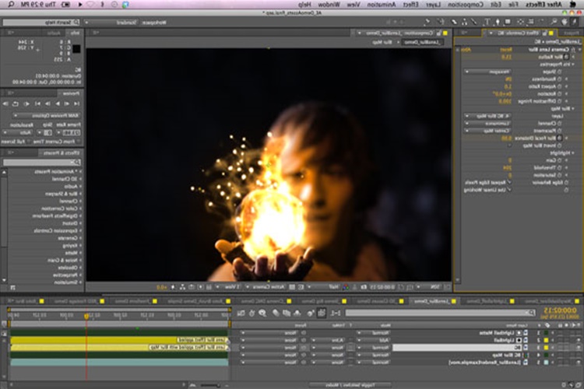Image resolution: width=584 pixels, height=389 pixels.
Task: Open Brainstorm from timeline icons
Action: [262, 313]
